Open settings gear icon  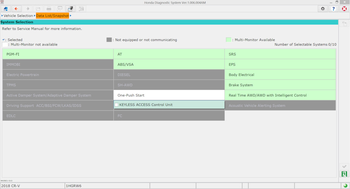[323, 9]
